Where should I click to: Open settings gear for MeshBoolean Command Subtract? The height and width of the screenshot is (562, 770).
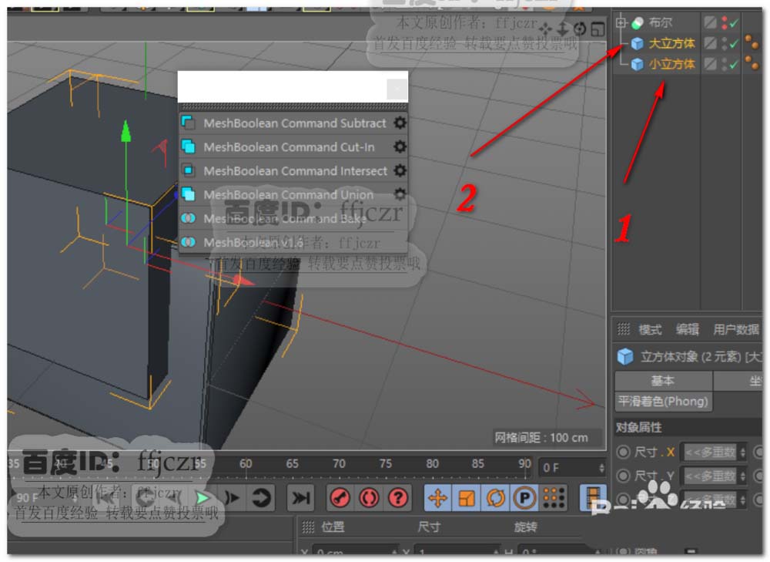pos(400,123)
